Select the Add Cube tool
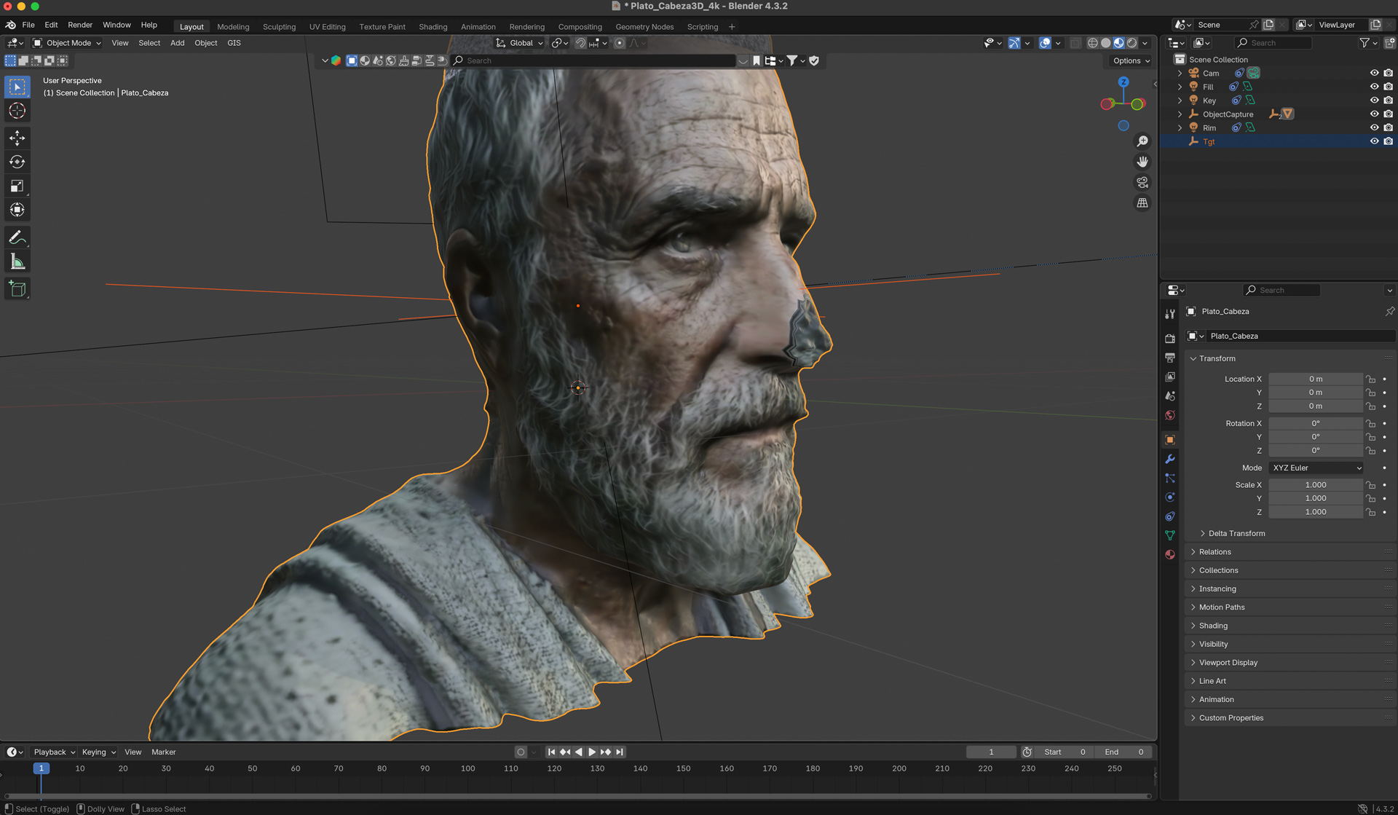Viewport: 1398px width, 815px height. tap(17, 289)
